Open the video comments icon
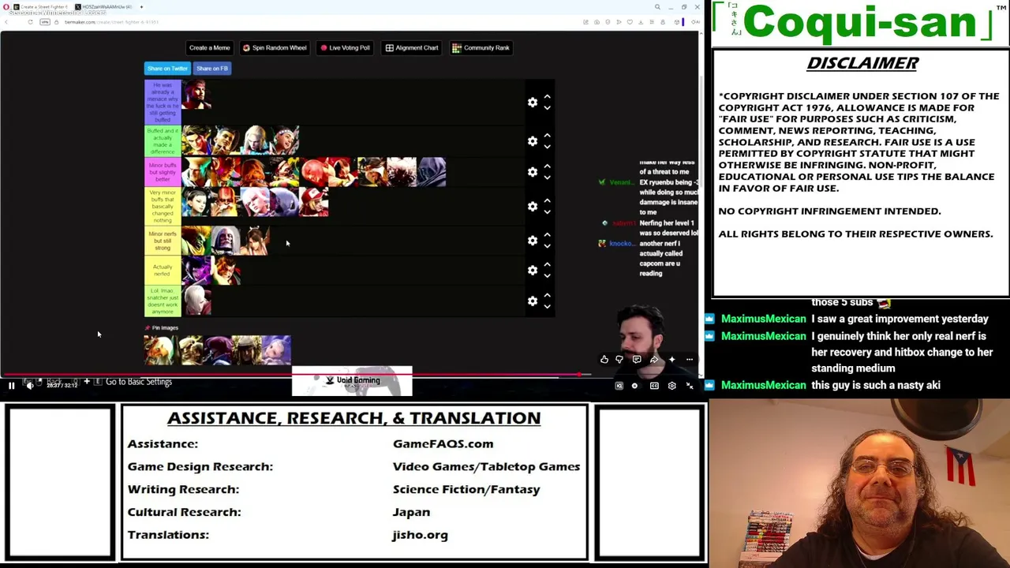Image resolution: width=1010 pixels, height=568 pixels. [637, 360]
